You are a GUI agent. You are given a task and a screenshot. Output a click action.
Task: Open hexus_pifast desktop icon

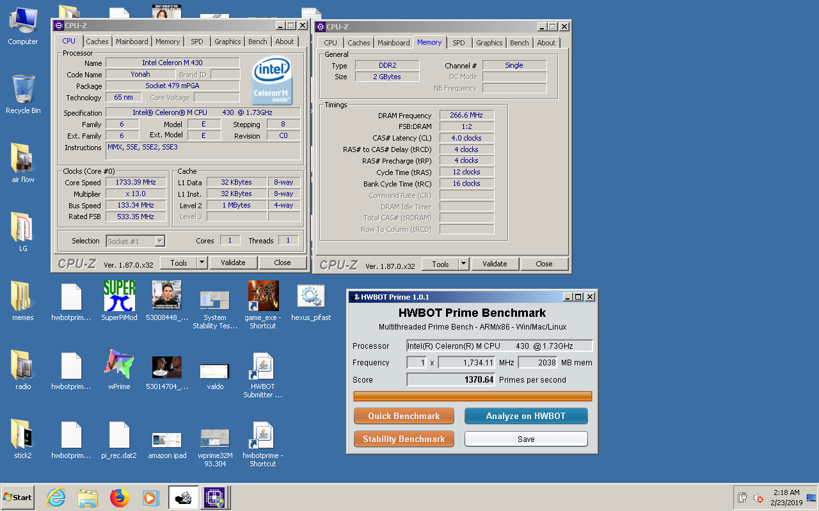point(311,301)
